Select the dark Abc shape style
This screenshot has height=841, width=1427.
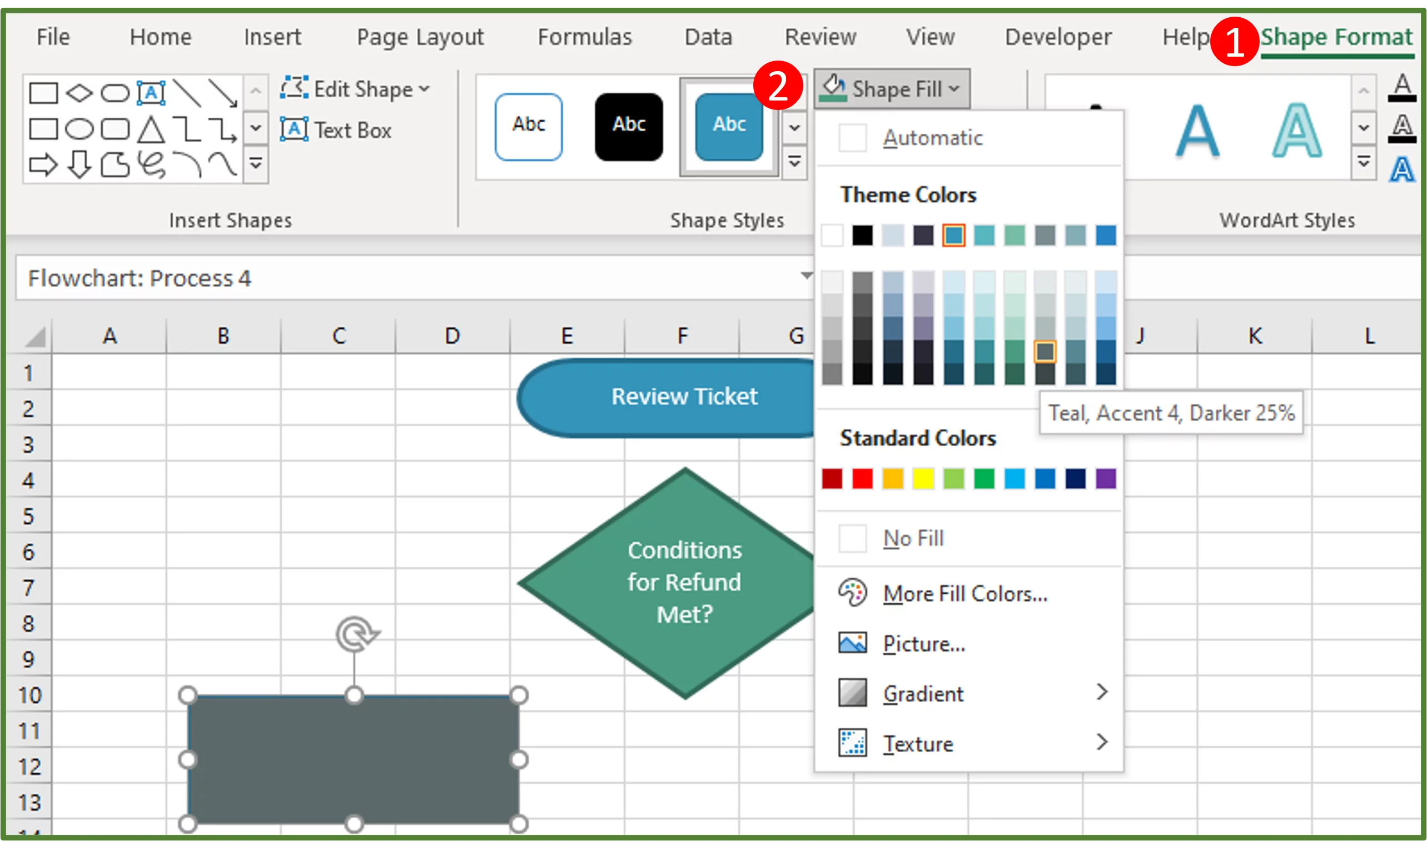coord(627,123)
